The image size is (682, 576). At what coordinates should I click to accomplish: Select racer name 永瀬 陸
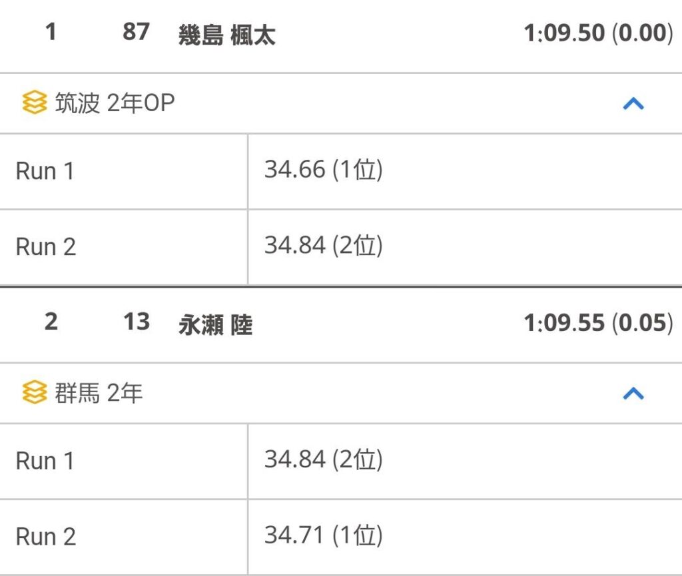click(x=215, y=324)
